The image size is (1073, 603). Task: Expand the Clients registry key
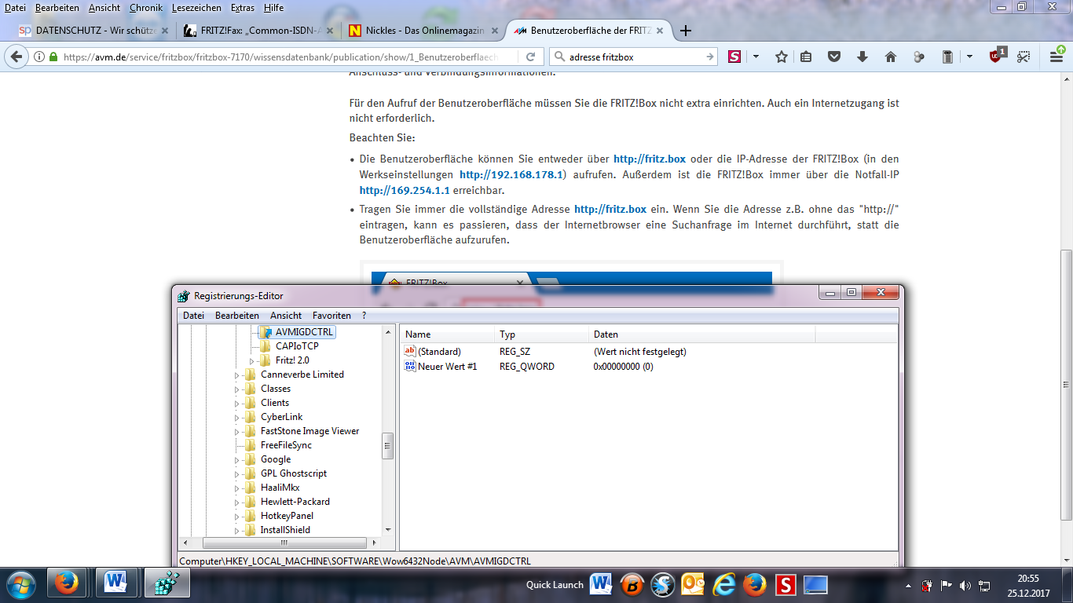(237, 403)
